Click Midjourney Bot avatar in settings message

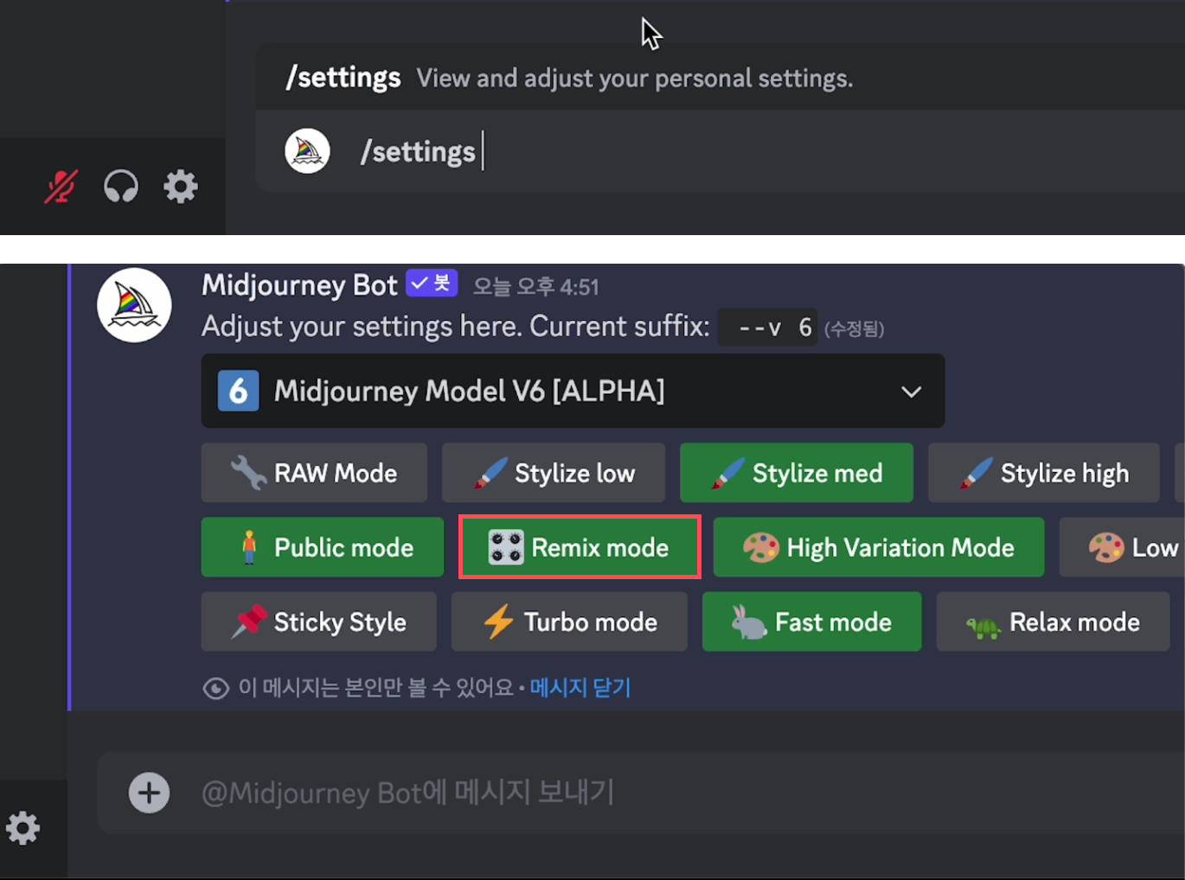click(x=134, y=305)
